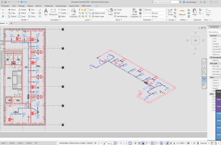Open the ByLayer object color selector
Image resolution: width=221 pixels, height=145 pixels.
[x=154, y=10]
